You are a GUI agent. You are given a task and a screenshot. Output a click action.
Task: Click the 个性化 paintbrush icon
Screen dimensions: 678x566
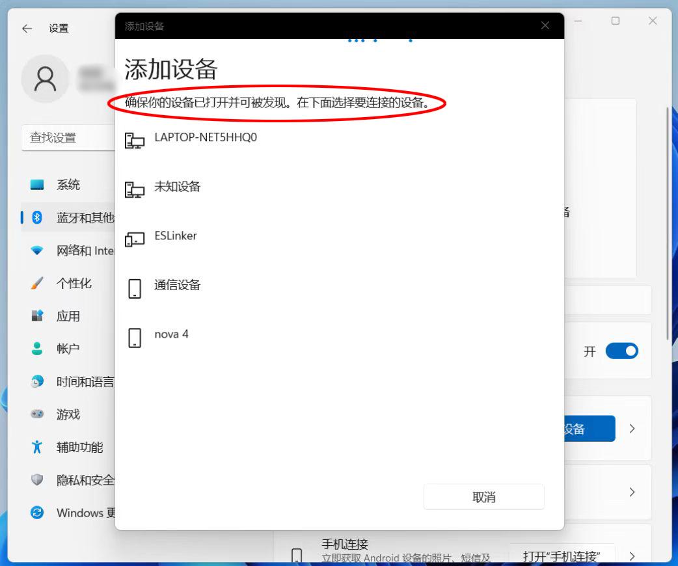(x=37, y=283)
